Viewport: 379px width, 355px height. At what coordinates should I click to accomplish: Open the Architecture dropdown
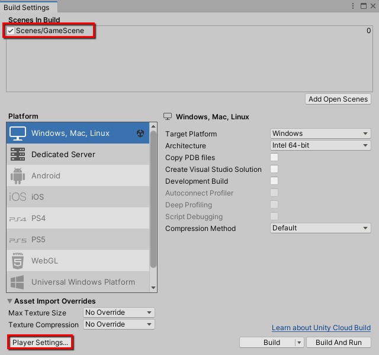(x=320, y=145)
